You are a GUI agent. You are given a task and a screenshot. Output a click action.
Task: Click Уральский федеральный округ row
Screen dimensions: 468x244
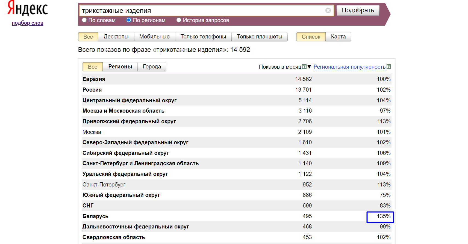click(x=237, y=174)
